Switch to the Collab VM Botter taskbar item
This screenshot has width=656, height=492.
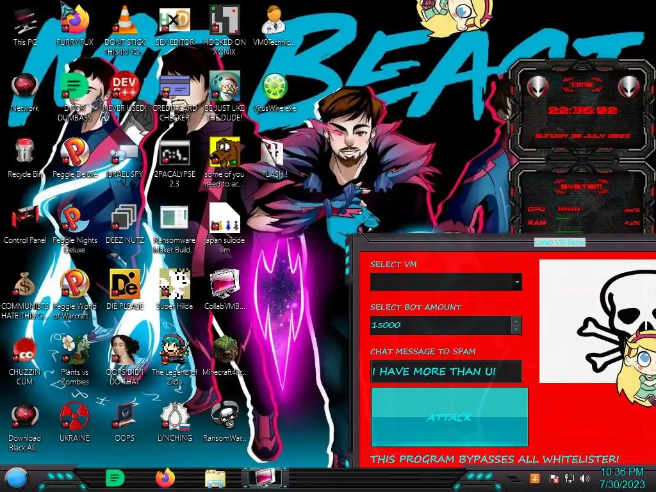point(266,478)
